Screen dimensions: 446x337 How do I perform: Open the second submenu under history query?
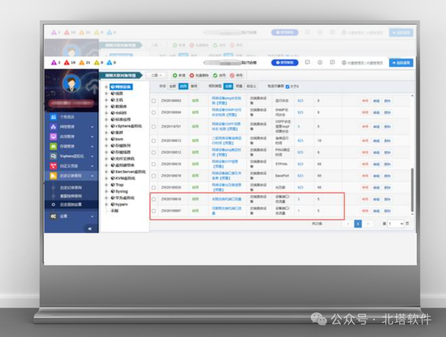pyautogui.click(x=71, y=196)
